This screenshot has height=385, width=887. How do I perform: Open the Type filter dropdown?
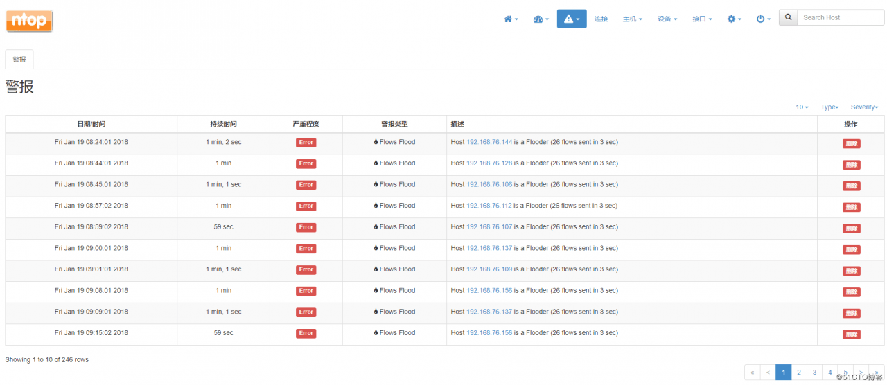[829, 107]
